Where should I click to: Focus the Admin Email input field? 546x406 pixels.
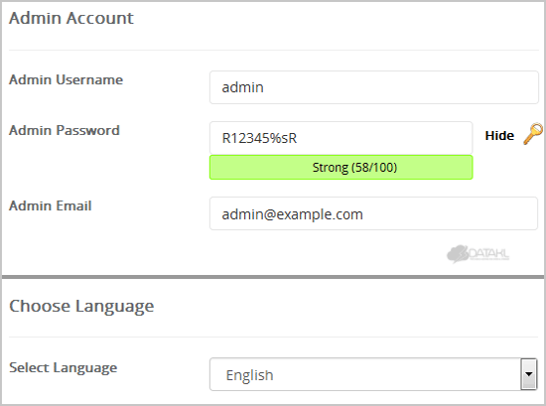coord(373,213)
